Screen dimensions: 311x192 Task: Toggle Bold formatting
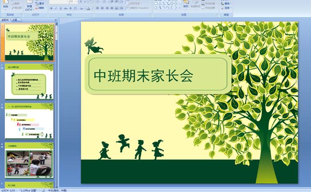tap(52, 8)
